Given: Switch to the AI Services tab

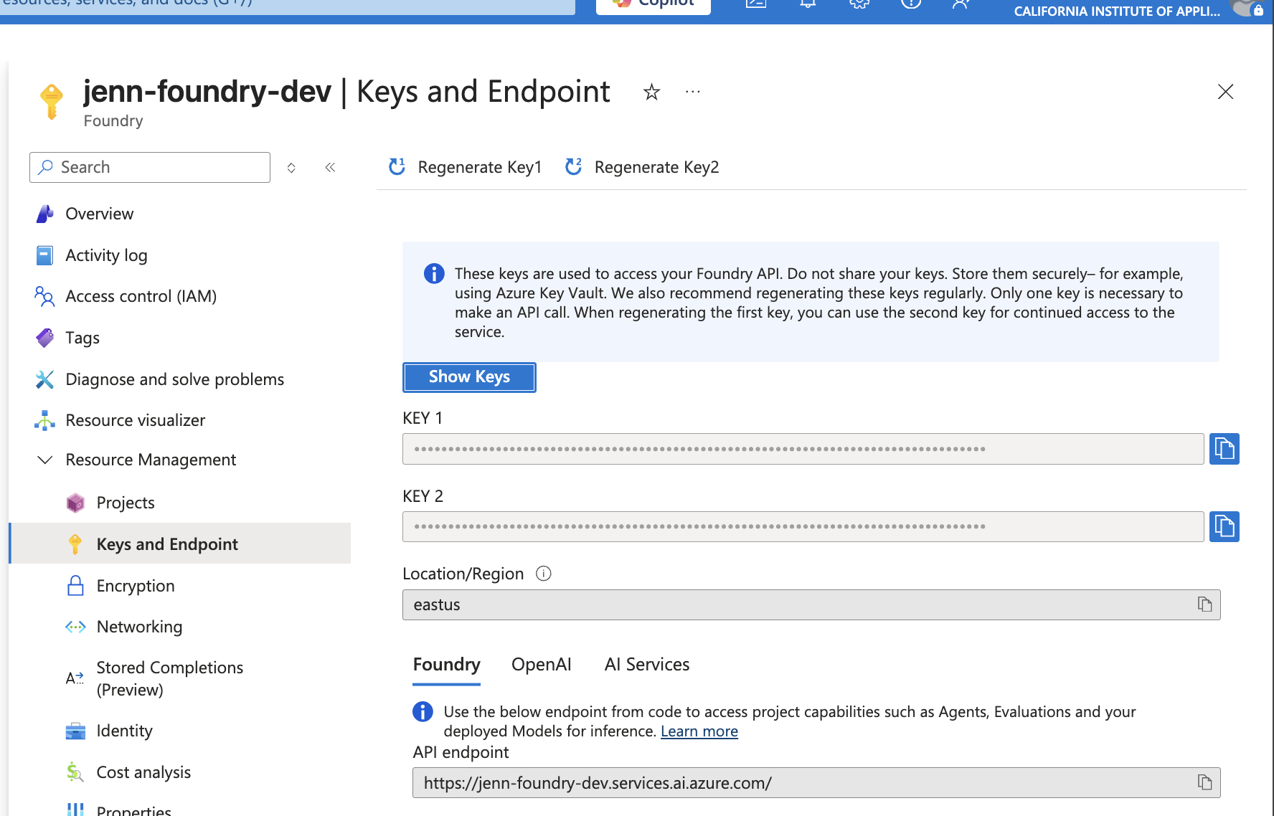Looking at the screenshot, I should [646, 665].
